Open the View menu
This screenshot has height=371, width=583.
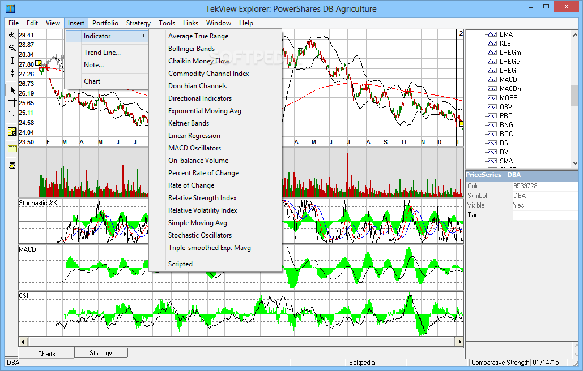53,23
